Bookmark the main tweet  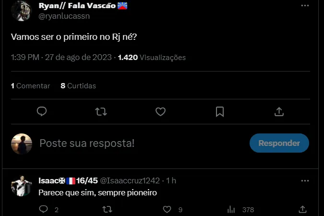click(220, 111)
